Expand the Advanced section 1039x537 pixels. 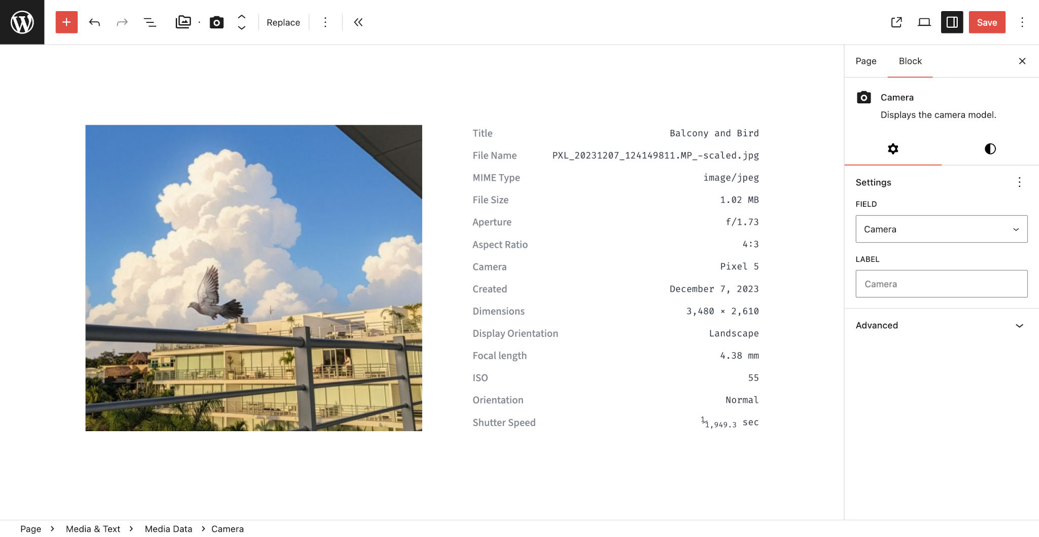pos(942,325)
